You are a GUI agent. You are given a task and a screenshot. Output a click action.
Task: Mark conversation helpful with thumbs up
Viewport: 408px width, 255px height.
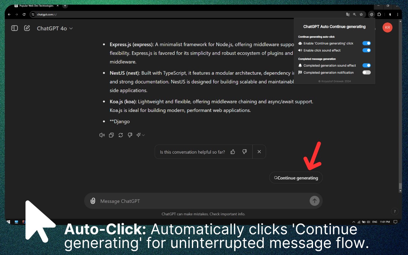pyautogui.click(x=233, y=152)
